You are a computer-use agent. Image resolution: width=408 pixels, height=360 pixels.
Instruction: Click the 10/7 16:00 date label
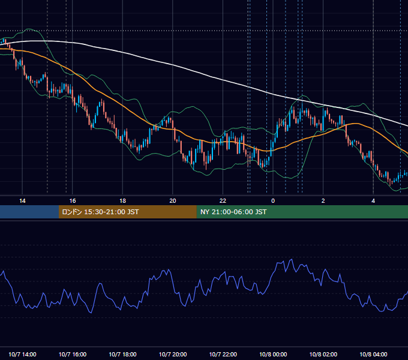tap(73, 354)
